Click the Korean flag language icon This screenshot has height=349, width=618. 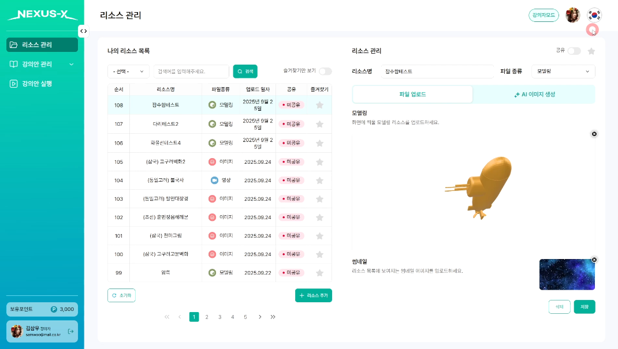pyautogui.click(x=594, y=16)
